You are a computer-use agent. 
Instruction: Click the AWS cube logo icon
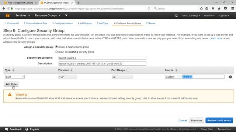click(x=7, y=15)
